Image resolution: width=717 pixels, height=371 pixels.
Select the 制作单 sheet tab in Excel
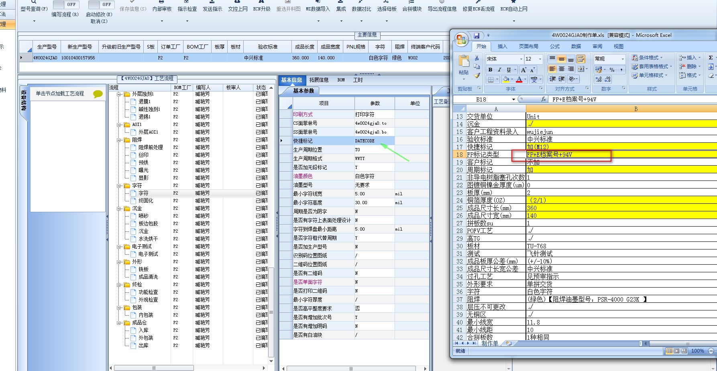coord(490,343)
